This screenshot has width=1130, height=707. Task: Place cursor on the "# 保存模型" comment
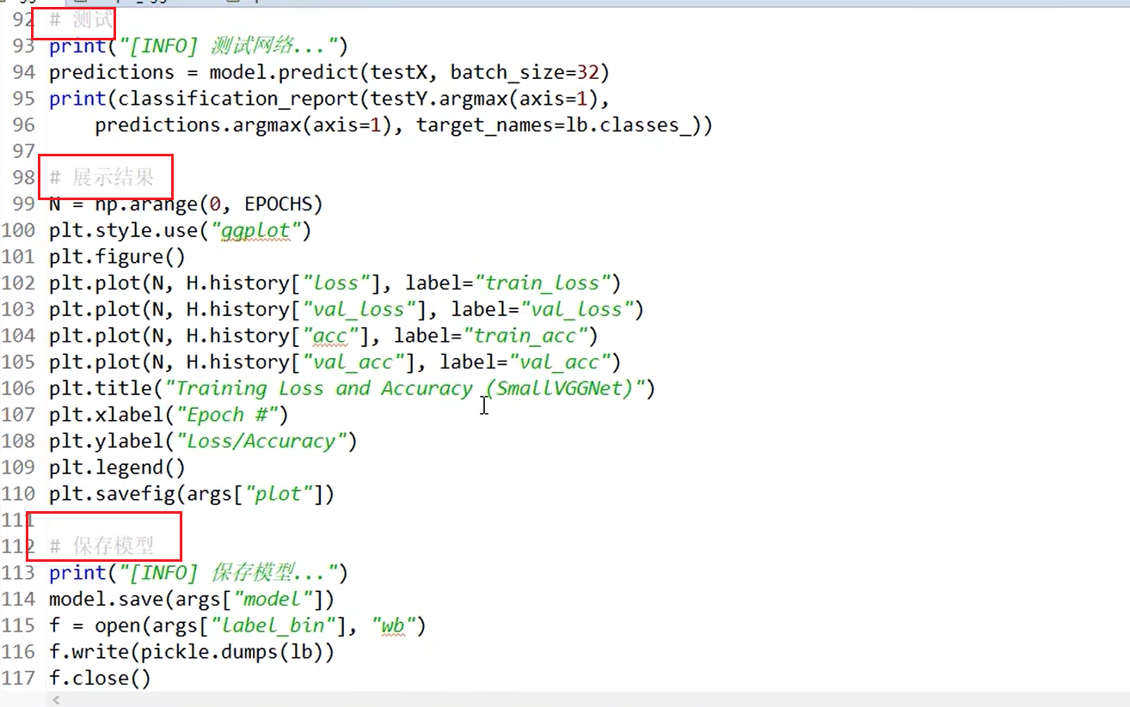[101, 545]
